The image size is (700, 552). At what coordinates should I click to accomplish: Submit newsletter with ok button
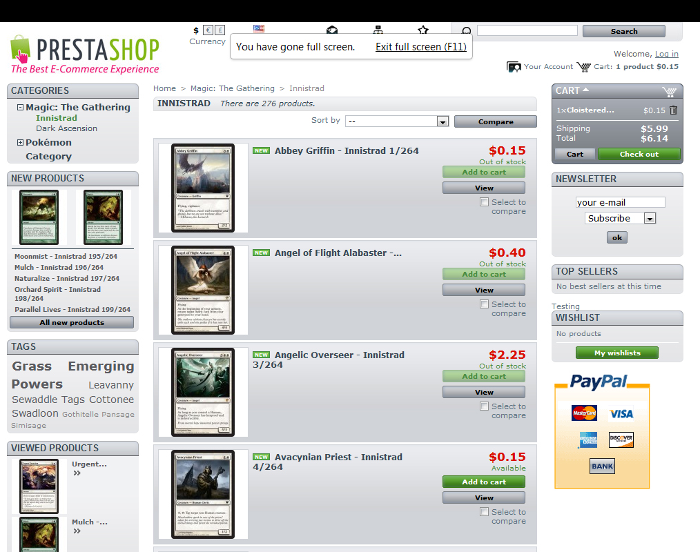point(617,237)
